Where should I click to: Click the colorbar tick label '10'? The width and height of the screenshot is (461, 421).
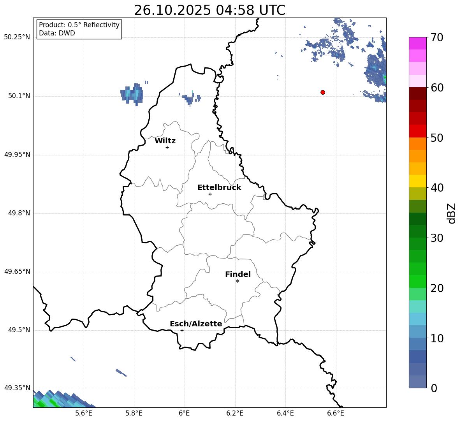[x=437, y=338]
